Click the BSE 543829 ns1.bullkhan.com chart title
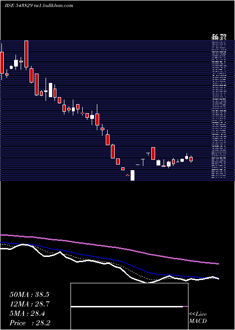Screen dimensions: 235x330 39,6
